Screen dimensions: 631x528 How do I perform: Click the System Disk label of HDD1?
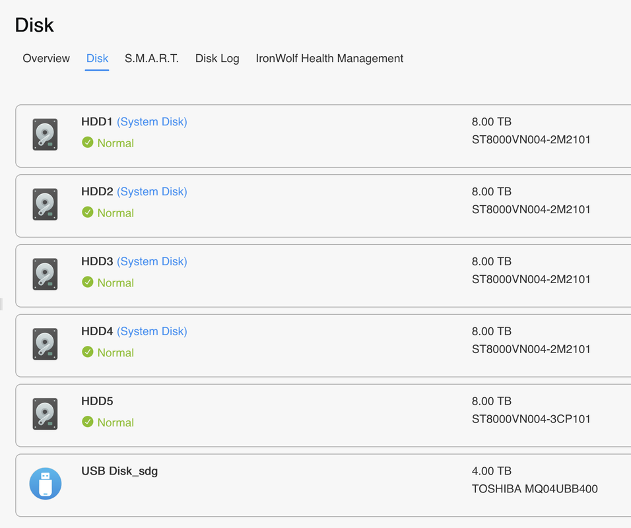pos(152,122)
